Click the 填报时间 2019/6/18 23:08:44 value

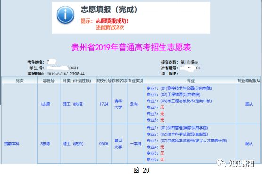(x=65, y=74)
